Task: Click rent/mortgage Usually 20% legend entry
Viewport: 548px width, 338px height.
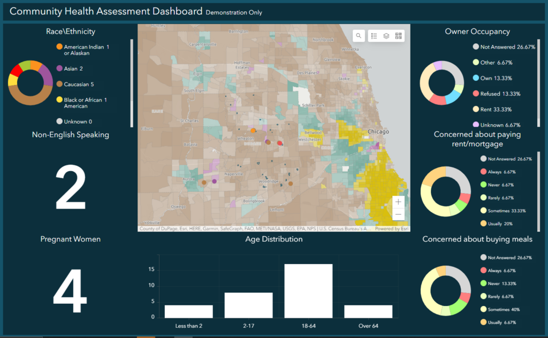Action: point(496,224)
